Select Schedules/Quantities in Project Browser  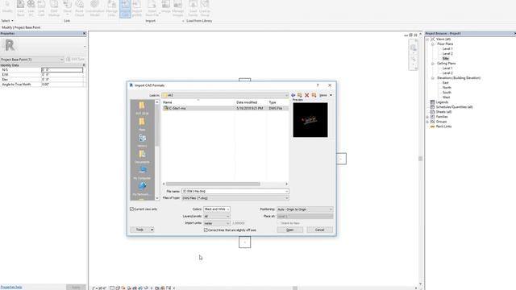point(454,107)
